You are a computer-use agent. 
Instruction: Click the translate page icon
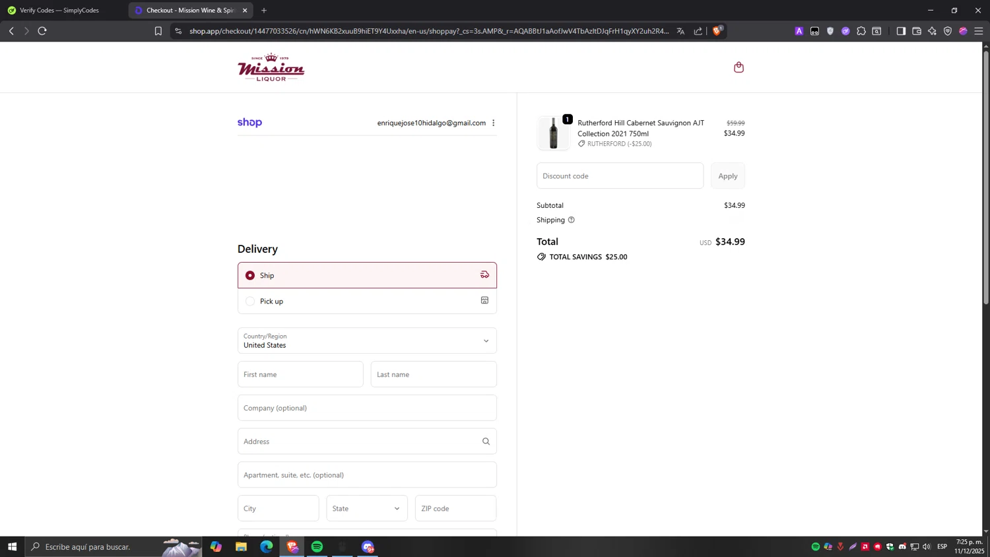pos(680,31)
